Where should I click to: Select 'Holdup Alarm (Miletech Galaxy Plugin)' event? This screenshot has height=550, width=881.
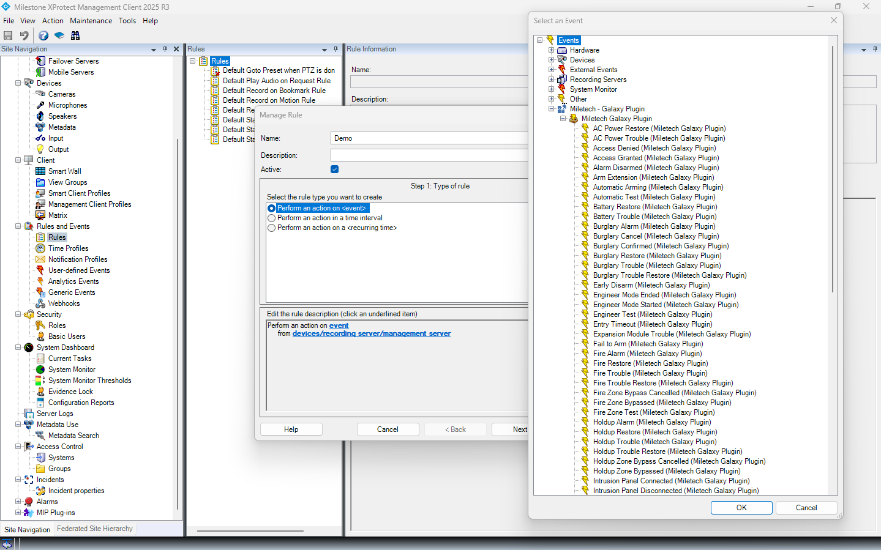click(x=652, y=422)
